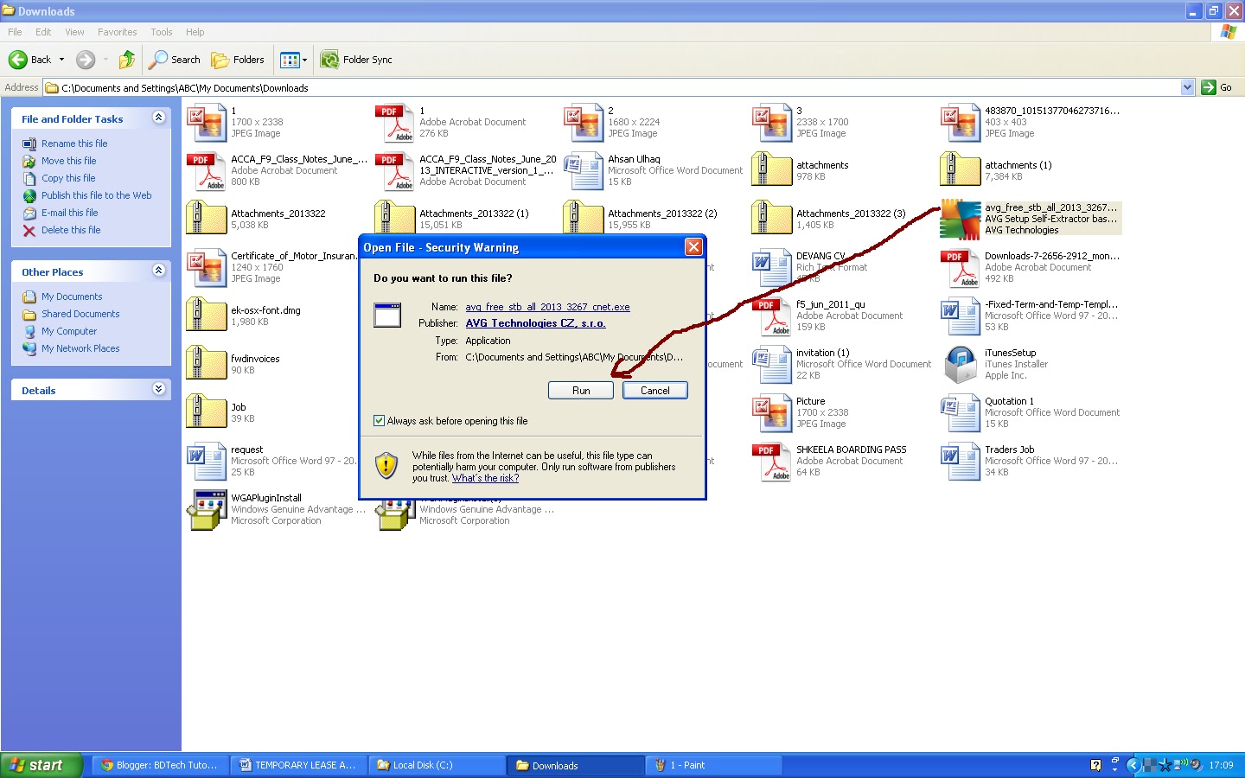Select the ek-osx-font.dmg archive icon
This screenshot has height=778, width=1245.
tap(206, 316)
